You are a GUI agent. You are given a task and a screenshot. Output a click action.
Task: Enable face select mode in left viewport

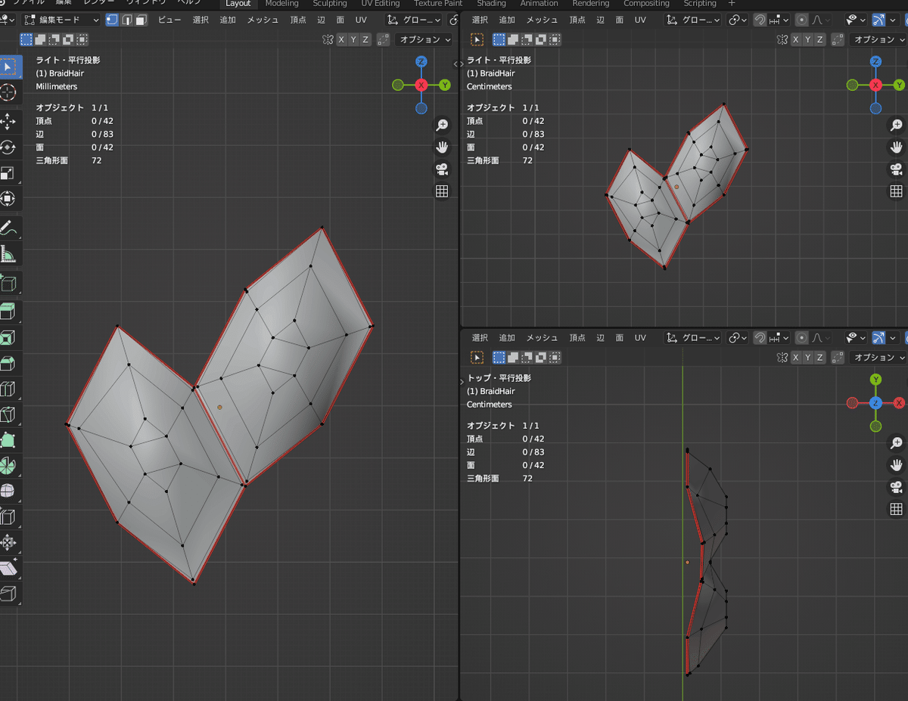tap(141, 20)
